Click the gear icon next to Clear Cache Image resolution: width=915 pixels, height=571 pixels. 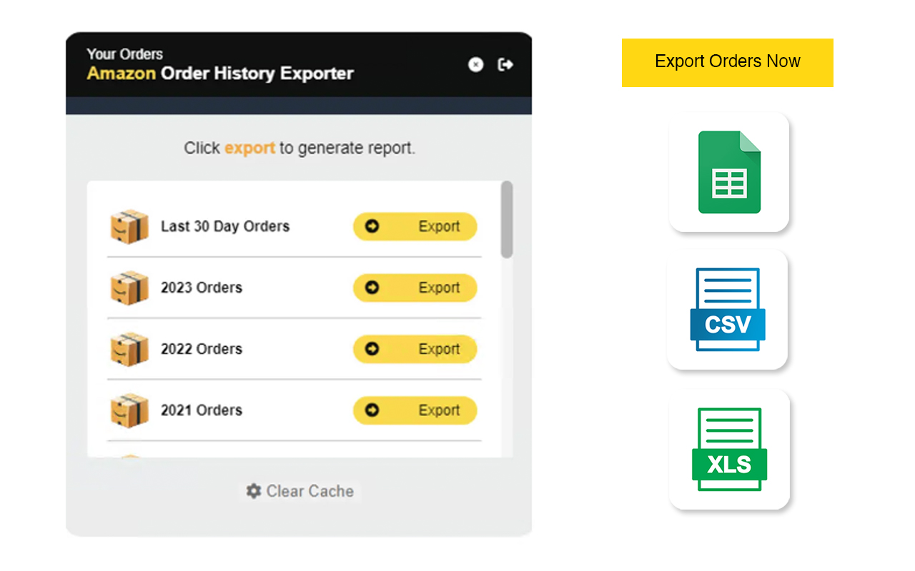(254, 491)
